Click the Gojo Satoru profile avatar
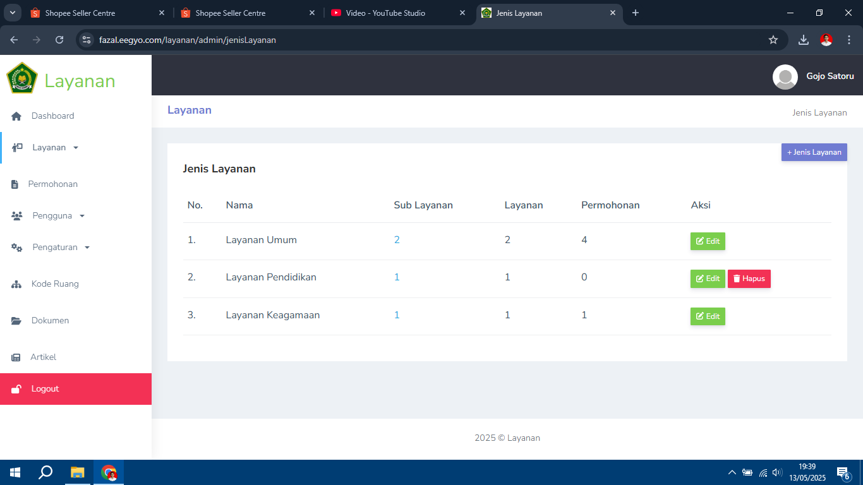 pyautogui.click(x=785, y=76)
